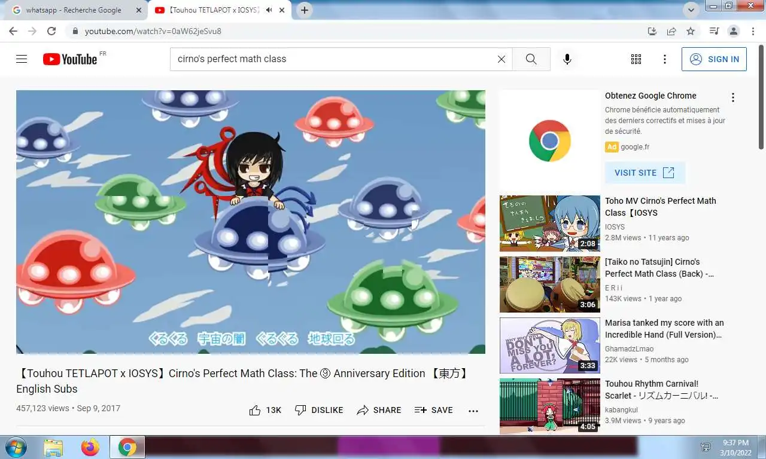Screen dimensions: 766x459
Task: Click SAVE to playlist button
Action: tap(433, 410)
